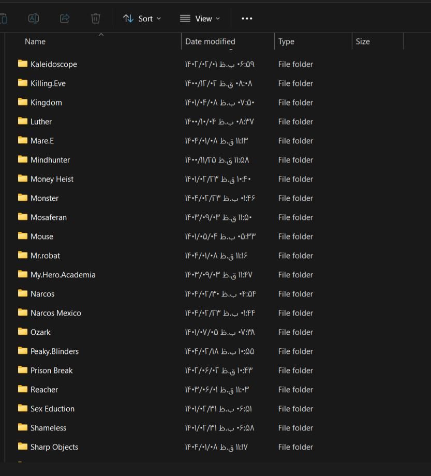Select the My.Hero.Academia folder icon
The image size is (431, 476).
pos(23,274)
